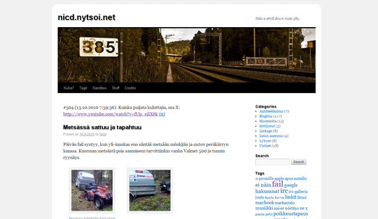Open the Blogitus category
Screen dimensions: 378x219
[x=266, y=116]
